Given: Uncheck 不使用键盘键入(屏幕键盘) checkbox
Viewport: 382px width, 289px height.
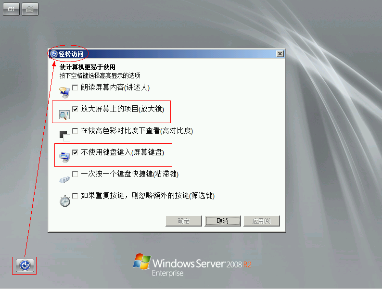Looking at the screenshot, I should (x=75, y=152).
